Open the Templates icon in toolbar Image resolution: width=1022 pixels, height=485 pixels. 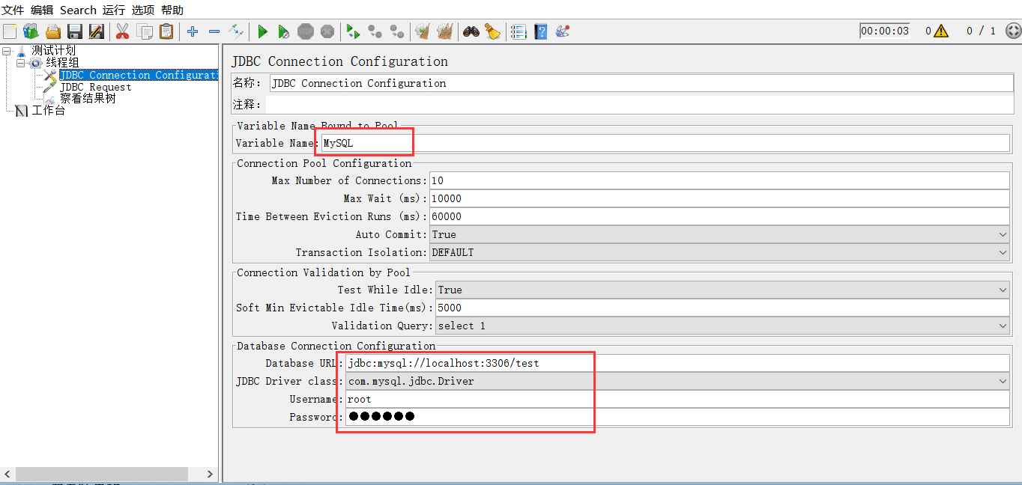tap(31, 31)
